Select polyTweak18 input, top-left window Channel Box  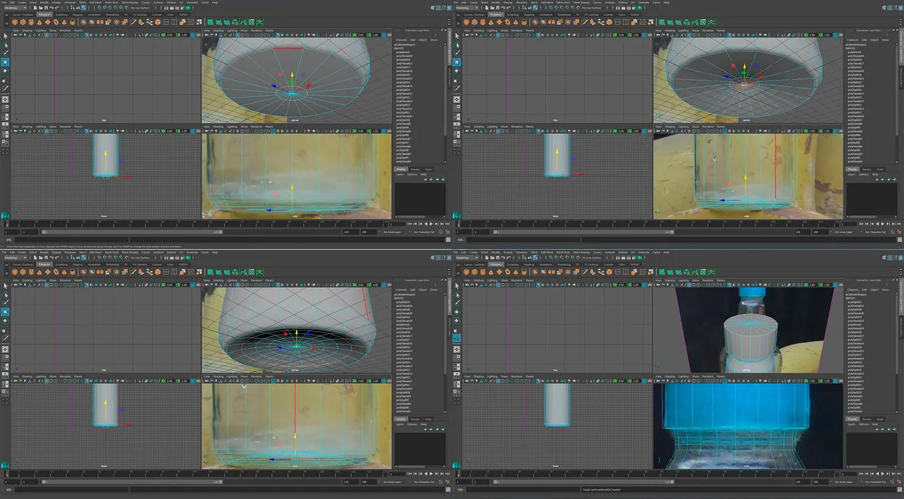(x=404, y=56)
